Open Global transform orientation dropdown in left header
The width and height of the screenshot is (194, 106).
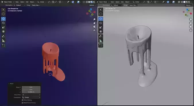click(x=42, y=2)
